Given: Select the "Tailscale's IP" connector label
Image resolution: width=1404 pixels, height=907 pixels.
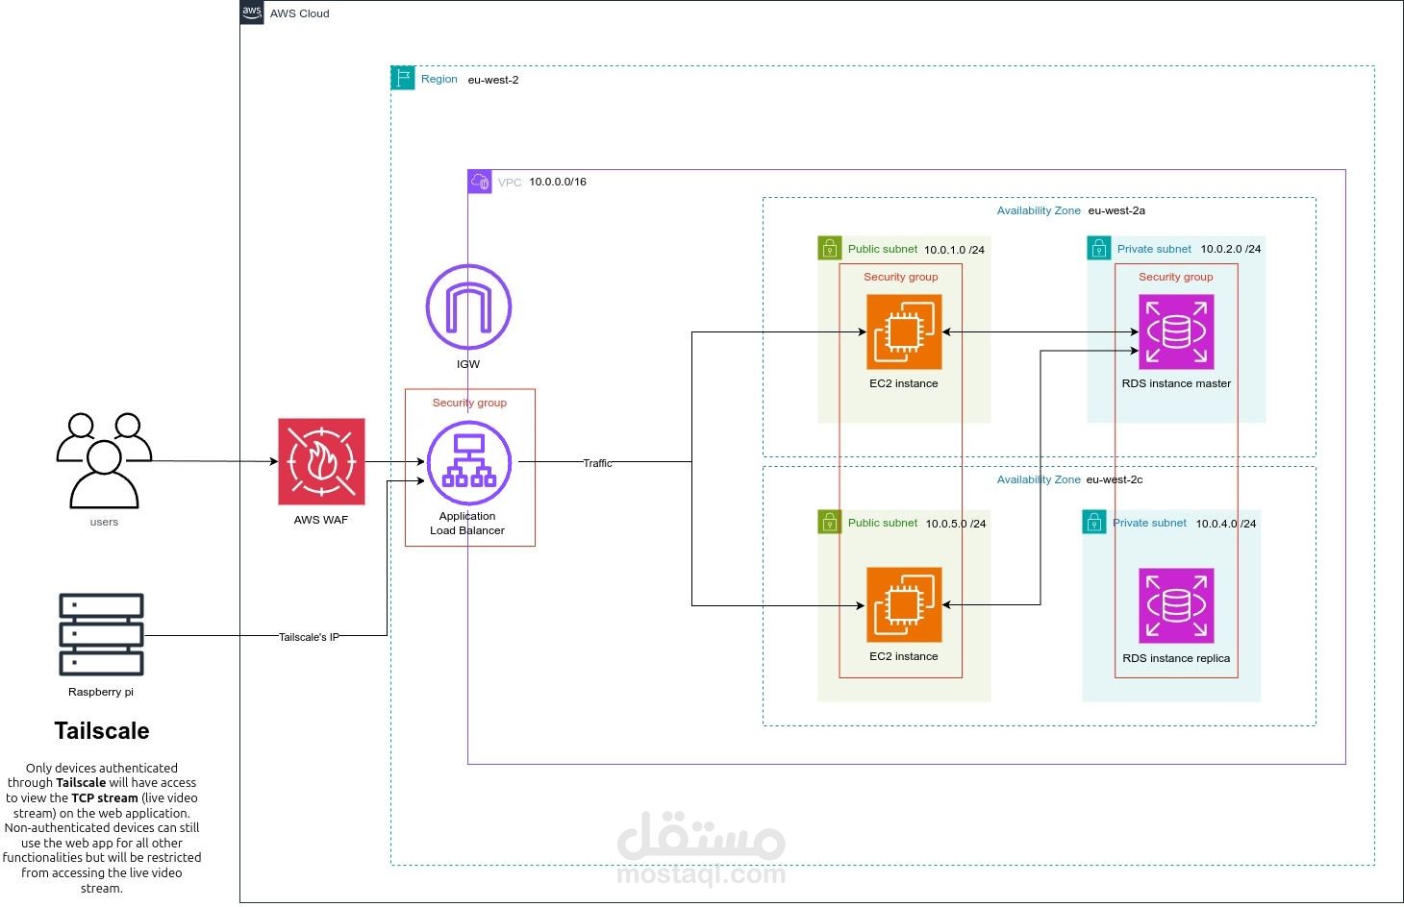Looking at the screenshot, I should [x=309, y=637].
